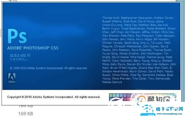Click the large Ps logo on the splash screen
This screenshot has height=117, width=185.
pyautogui.click(x=17, y=36)
